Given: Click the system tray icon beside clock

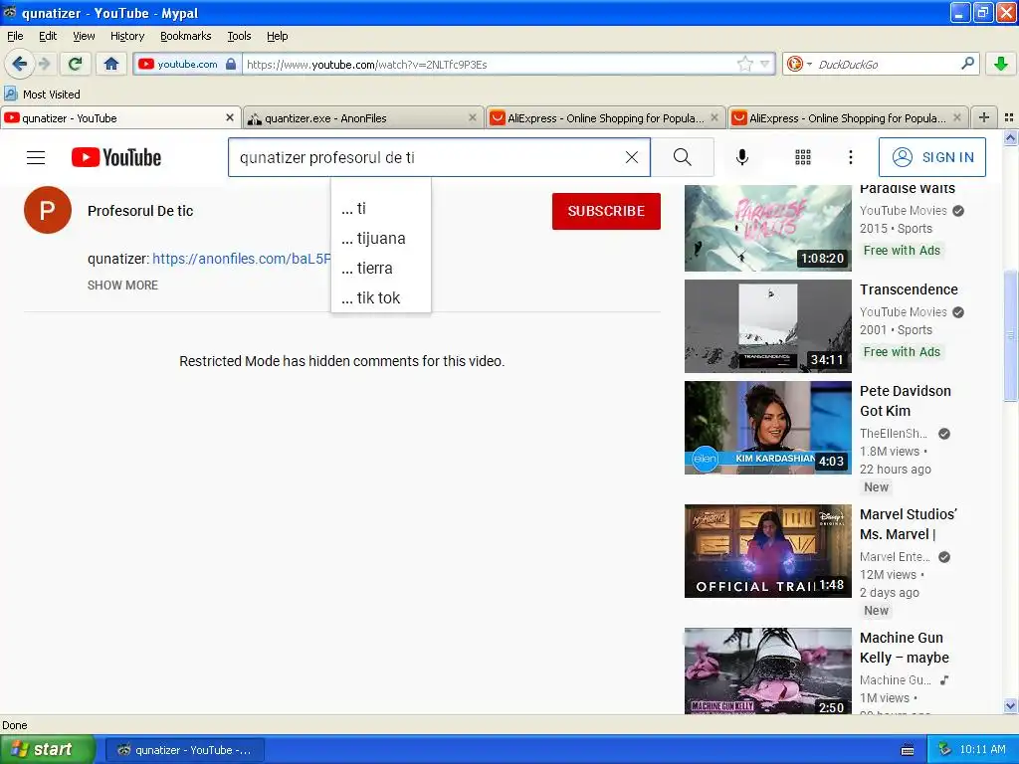Looking at the screenshot, I should click(x=945, y=750).
